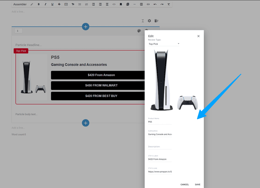The height and width of the screenshot is (188, 260).
Task: Click the red Top Pick badge
Action: 21,51
